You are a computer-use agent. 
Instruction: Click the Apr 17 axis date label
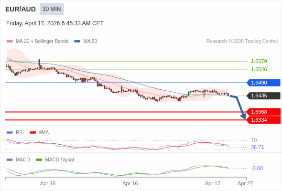tap(213, 184)
